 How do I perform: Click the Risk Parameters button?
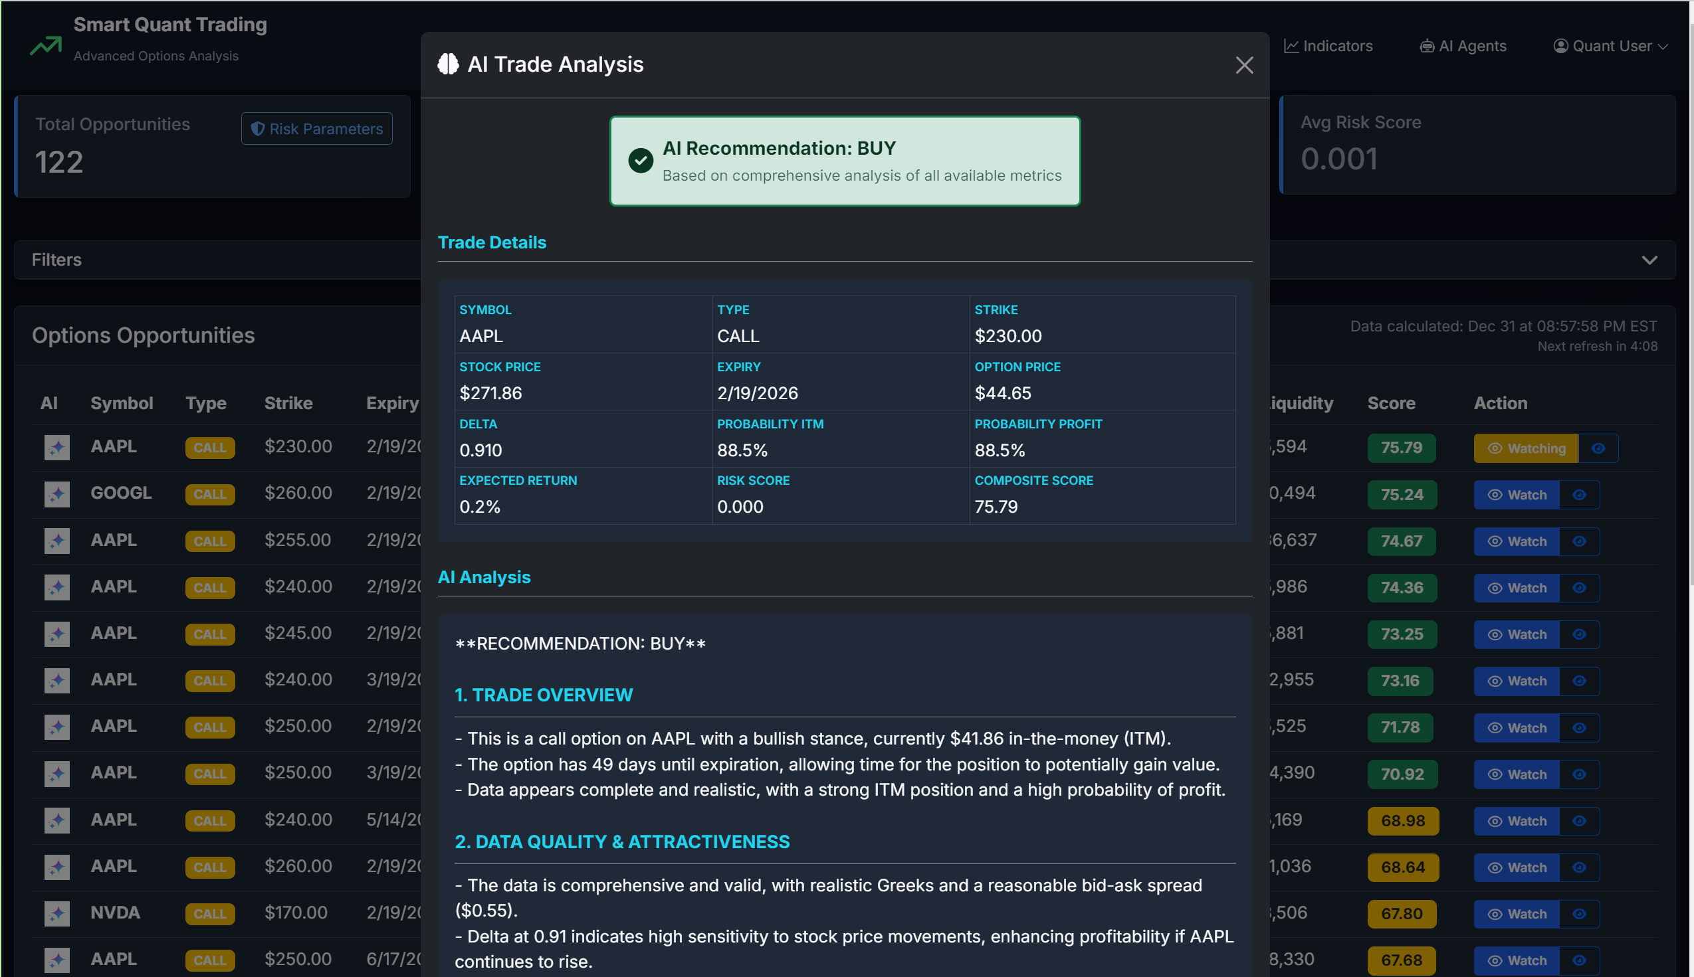(x=316, y=128)
